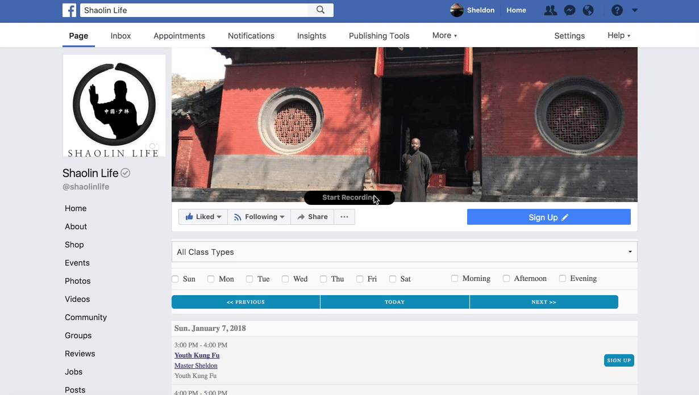Open page Settings
The height and width of the screenshot is (395, 699).
(x=569, y=36)
